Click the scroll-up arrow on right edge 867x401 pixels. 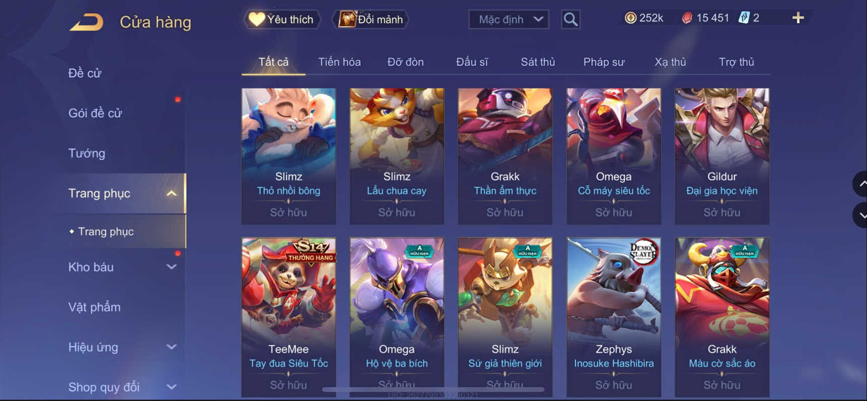(861, 184)
